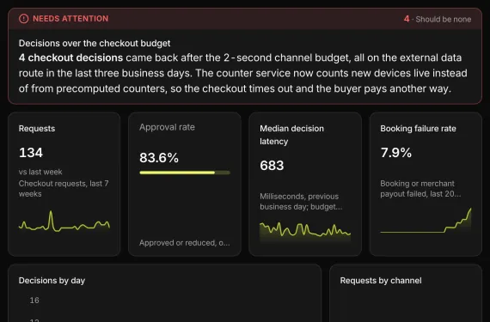The width and height of the screenshot is (490, 322).
Task: Click 'Booking or merchant payout failed' caption
Action: click(x=420, y=188)
